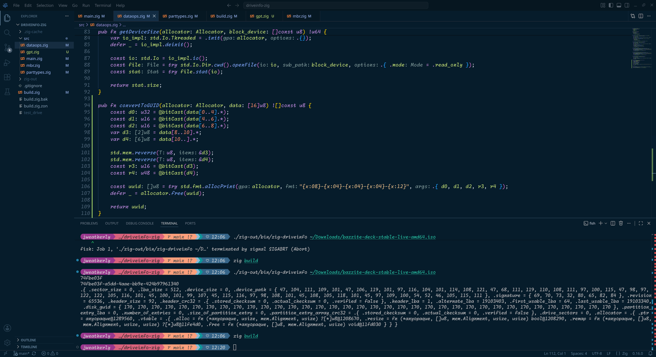
Task: Create a new terminal with plus icon
Action: [601, 223]
